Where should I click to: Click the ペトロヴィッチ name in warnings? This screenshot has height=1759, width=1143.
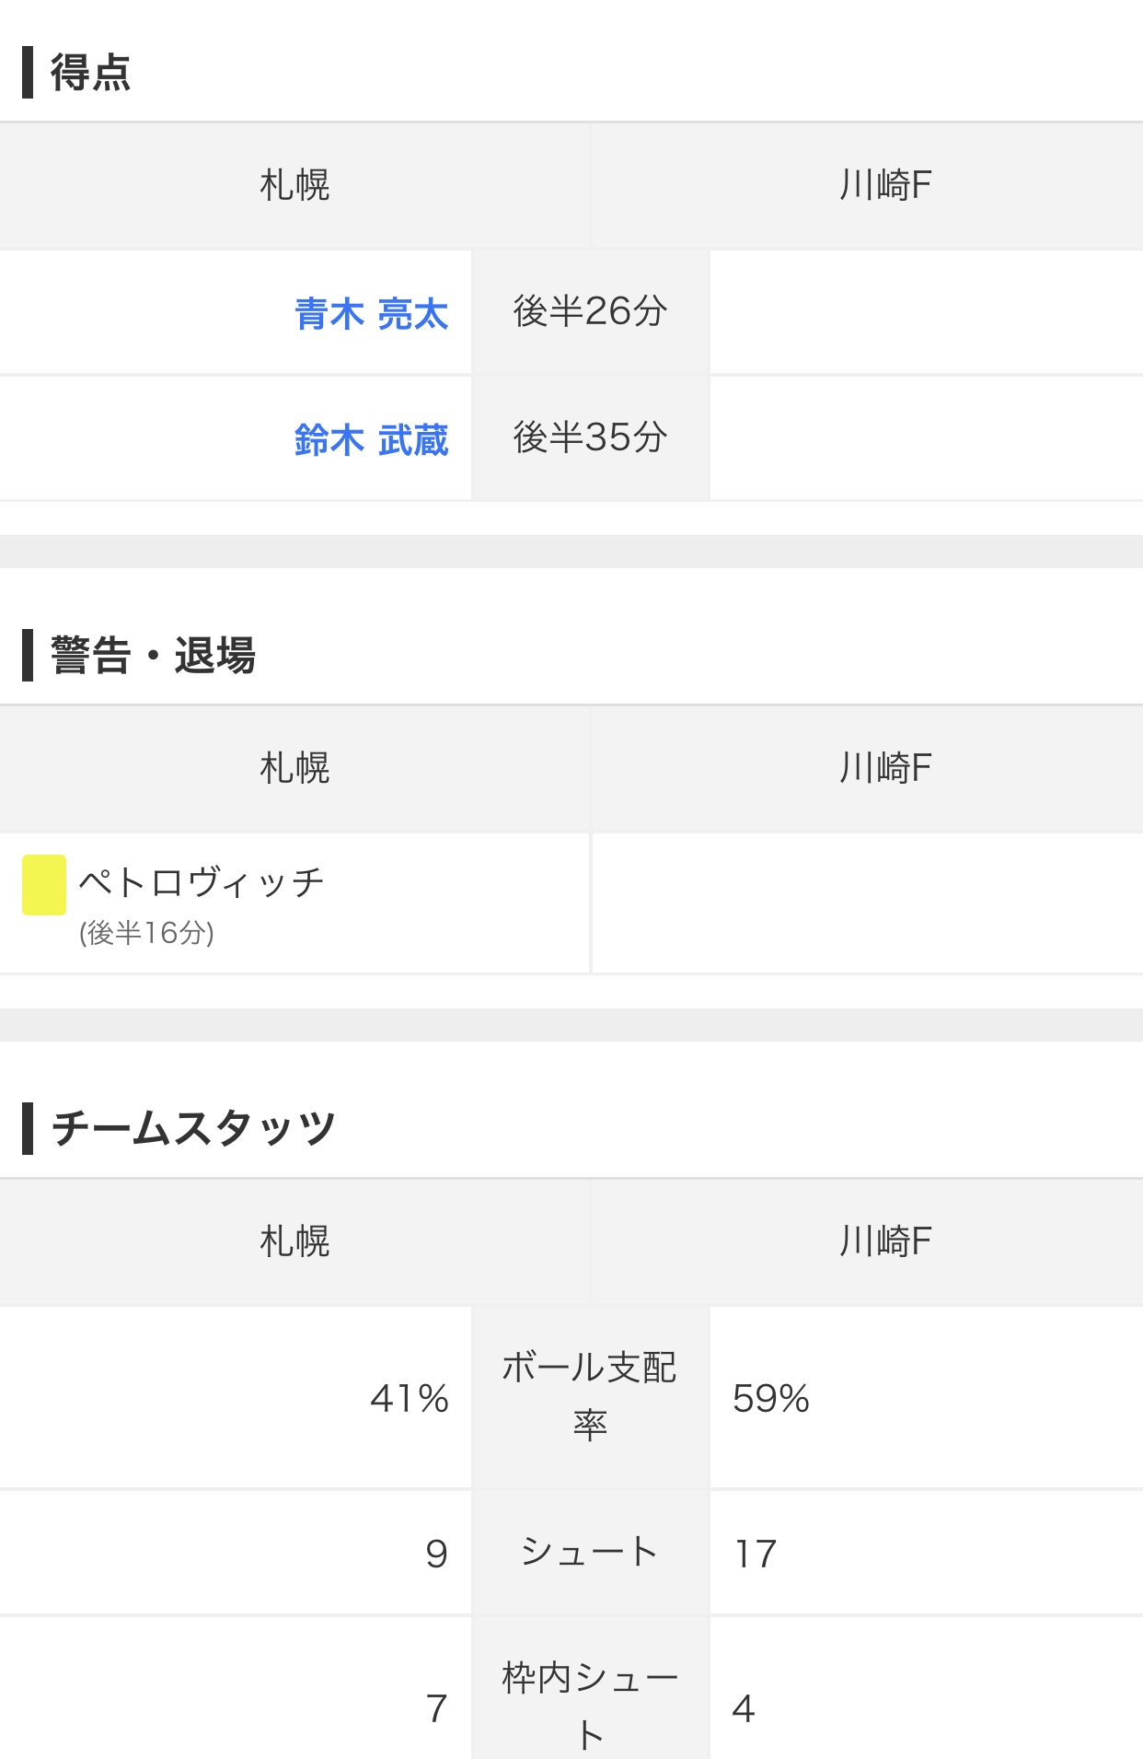point(202,882)
